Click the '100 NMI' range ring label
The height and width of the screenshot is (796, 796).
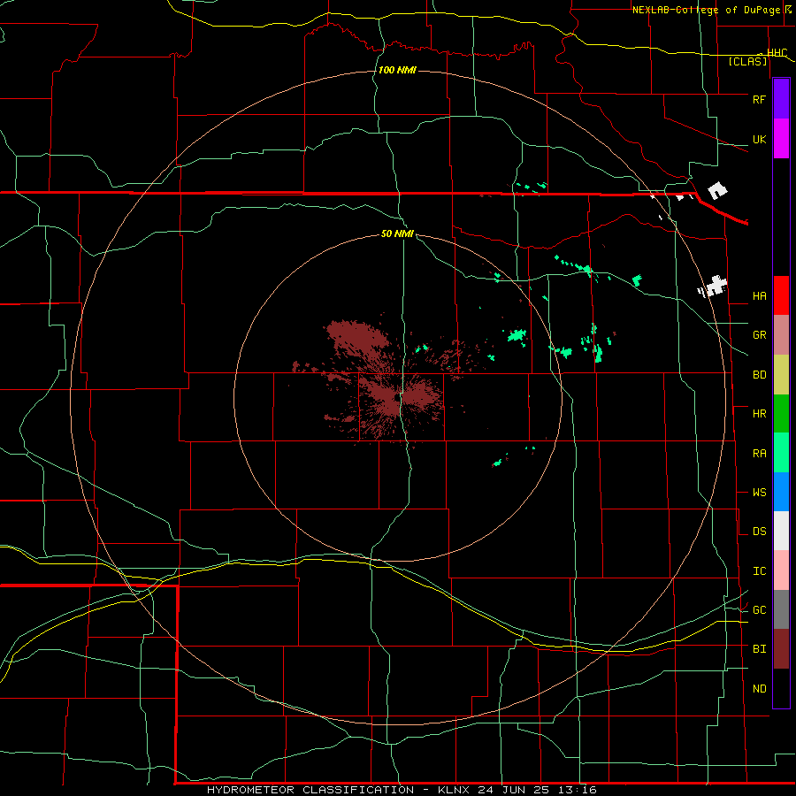(x=397, y=70)
